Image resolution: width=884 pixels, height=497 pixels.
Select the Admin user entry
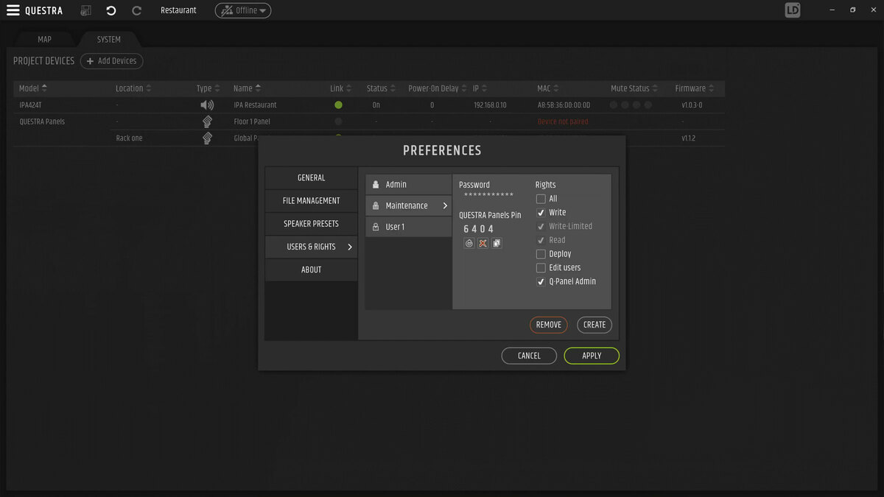(x=408, y=185)
